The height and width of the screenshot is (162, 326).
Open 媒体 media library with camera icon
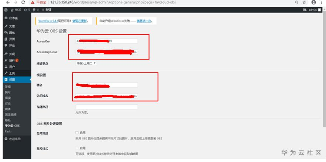(x=17, y=33)
